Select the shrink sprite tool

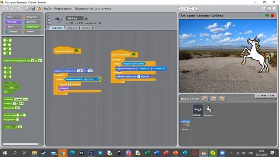195,9
